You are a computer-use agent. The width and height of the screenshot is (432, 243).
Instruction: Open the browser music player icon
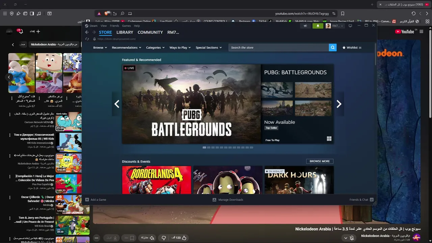tap(39, 13)
